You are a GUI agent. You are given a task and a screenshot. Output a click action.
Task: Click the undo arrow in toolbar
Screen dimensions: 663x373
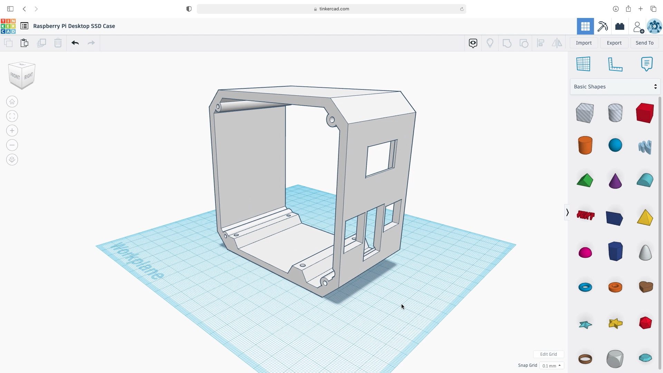pyautogui.click(x=75, y=43)
